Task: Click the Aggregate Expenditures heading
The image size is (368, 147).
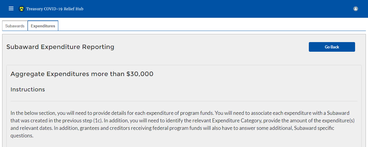Action: point(82,74)
